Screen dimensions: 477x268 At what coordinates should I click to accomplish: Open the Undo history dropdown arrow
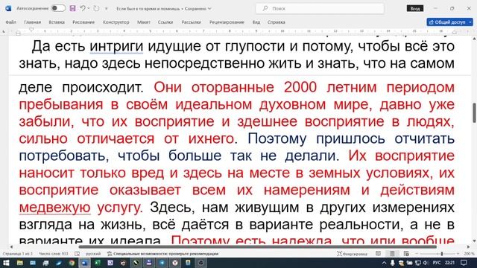(x=89, y=8)
